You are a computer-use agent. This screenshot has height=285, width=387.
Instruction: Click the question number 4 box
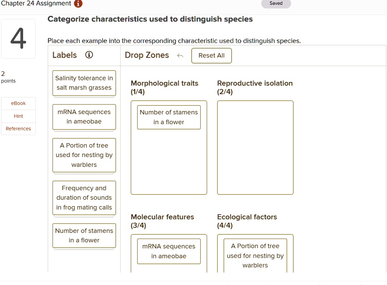[18, 39]
